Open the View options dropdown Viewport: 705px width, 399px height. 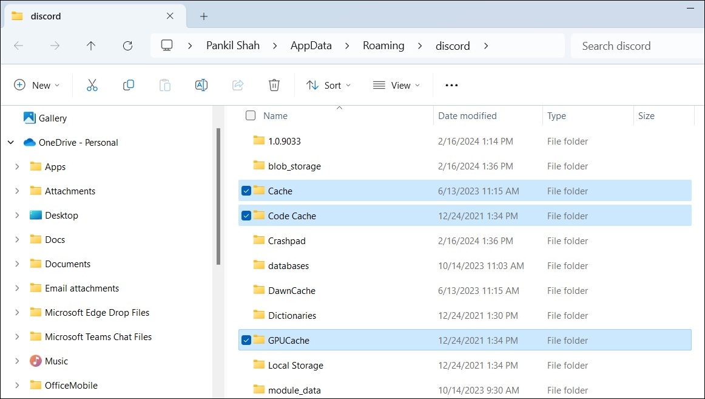(396, 85)
